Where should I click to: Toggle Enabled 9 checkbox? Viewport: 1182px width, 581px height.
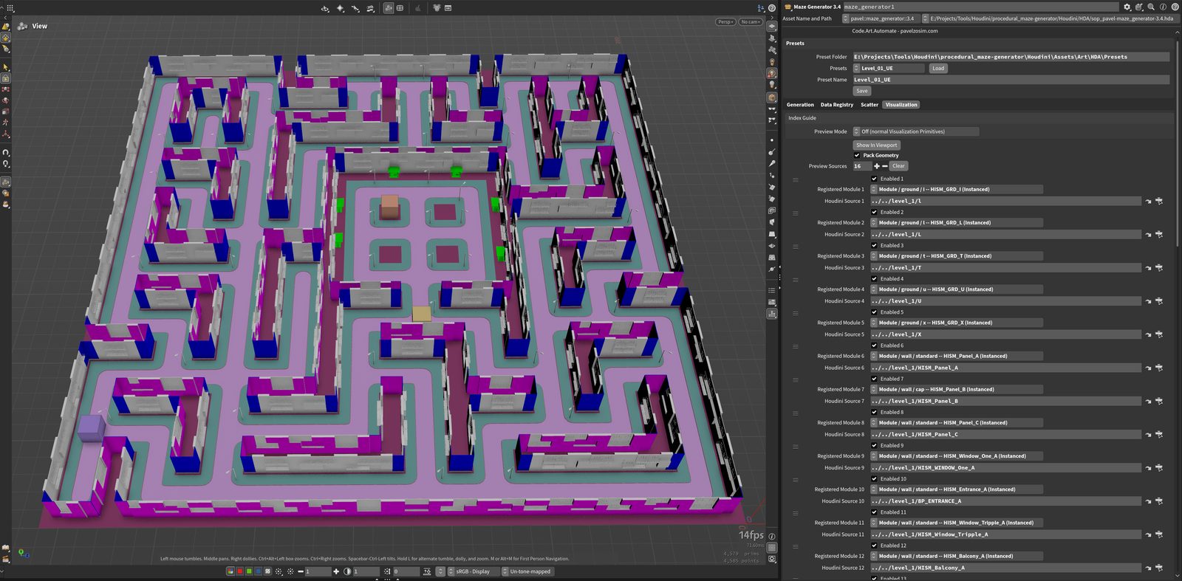tap(874, 445)
